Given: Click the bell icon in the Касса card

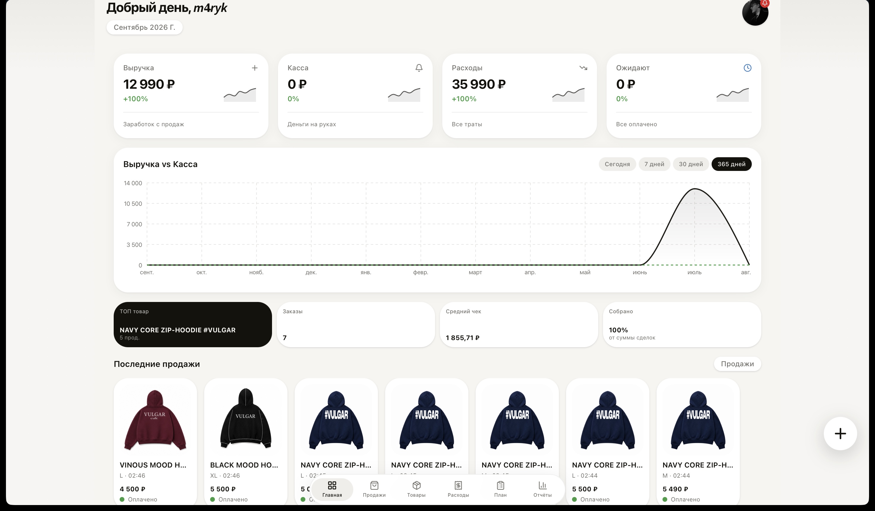Looking at the screenshot, I should click(x=419, y=68).
